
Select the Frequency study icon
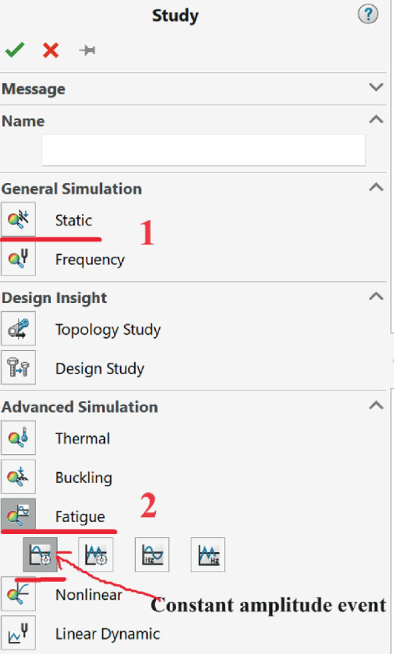[x=18, y=258]
